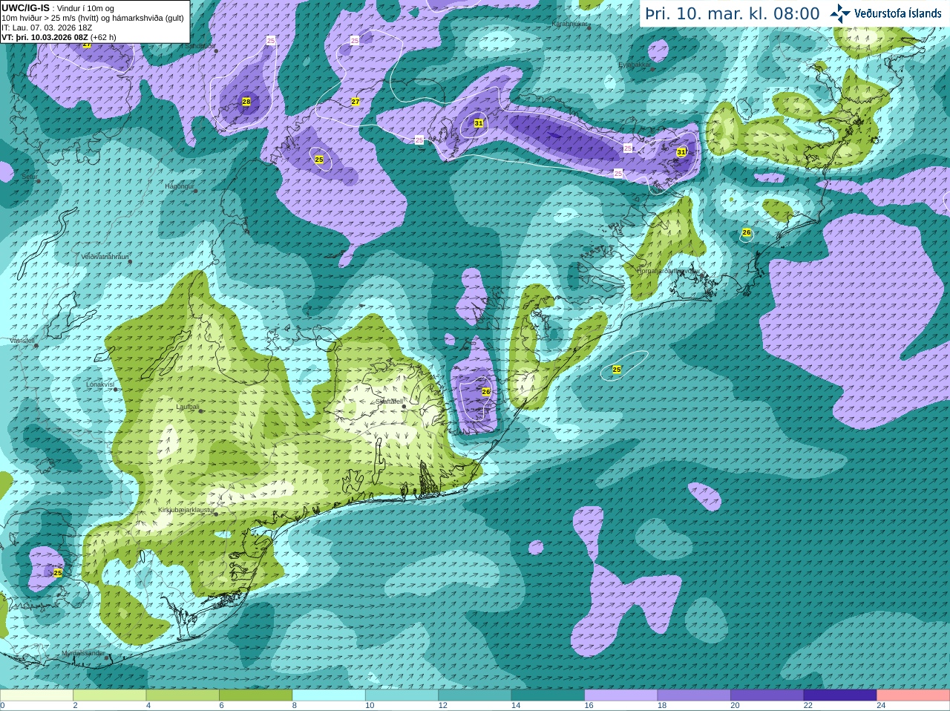Click the yellow 26 gust marker beside Skaftafell

tap(486, 391)
